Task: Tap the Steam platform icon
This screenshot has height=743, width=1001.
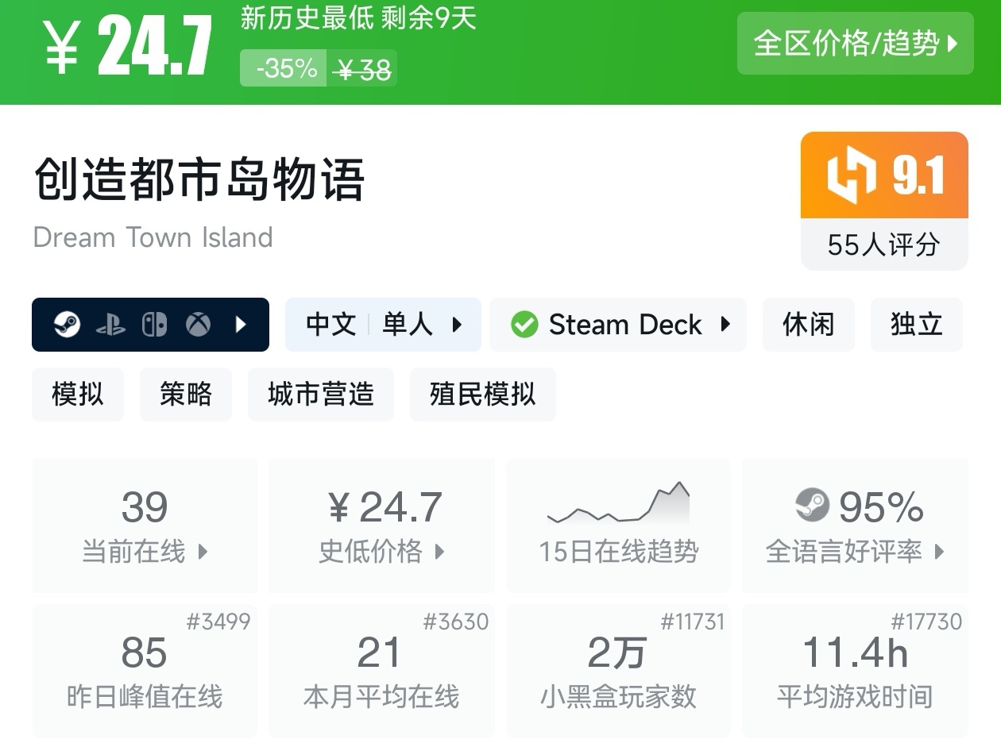Action: 67,325
